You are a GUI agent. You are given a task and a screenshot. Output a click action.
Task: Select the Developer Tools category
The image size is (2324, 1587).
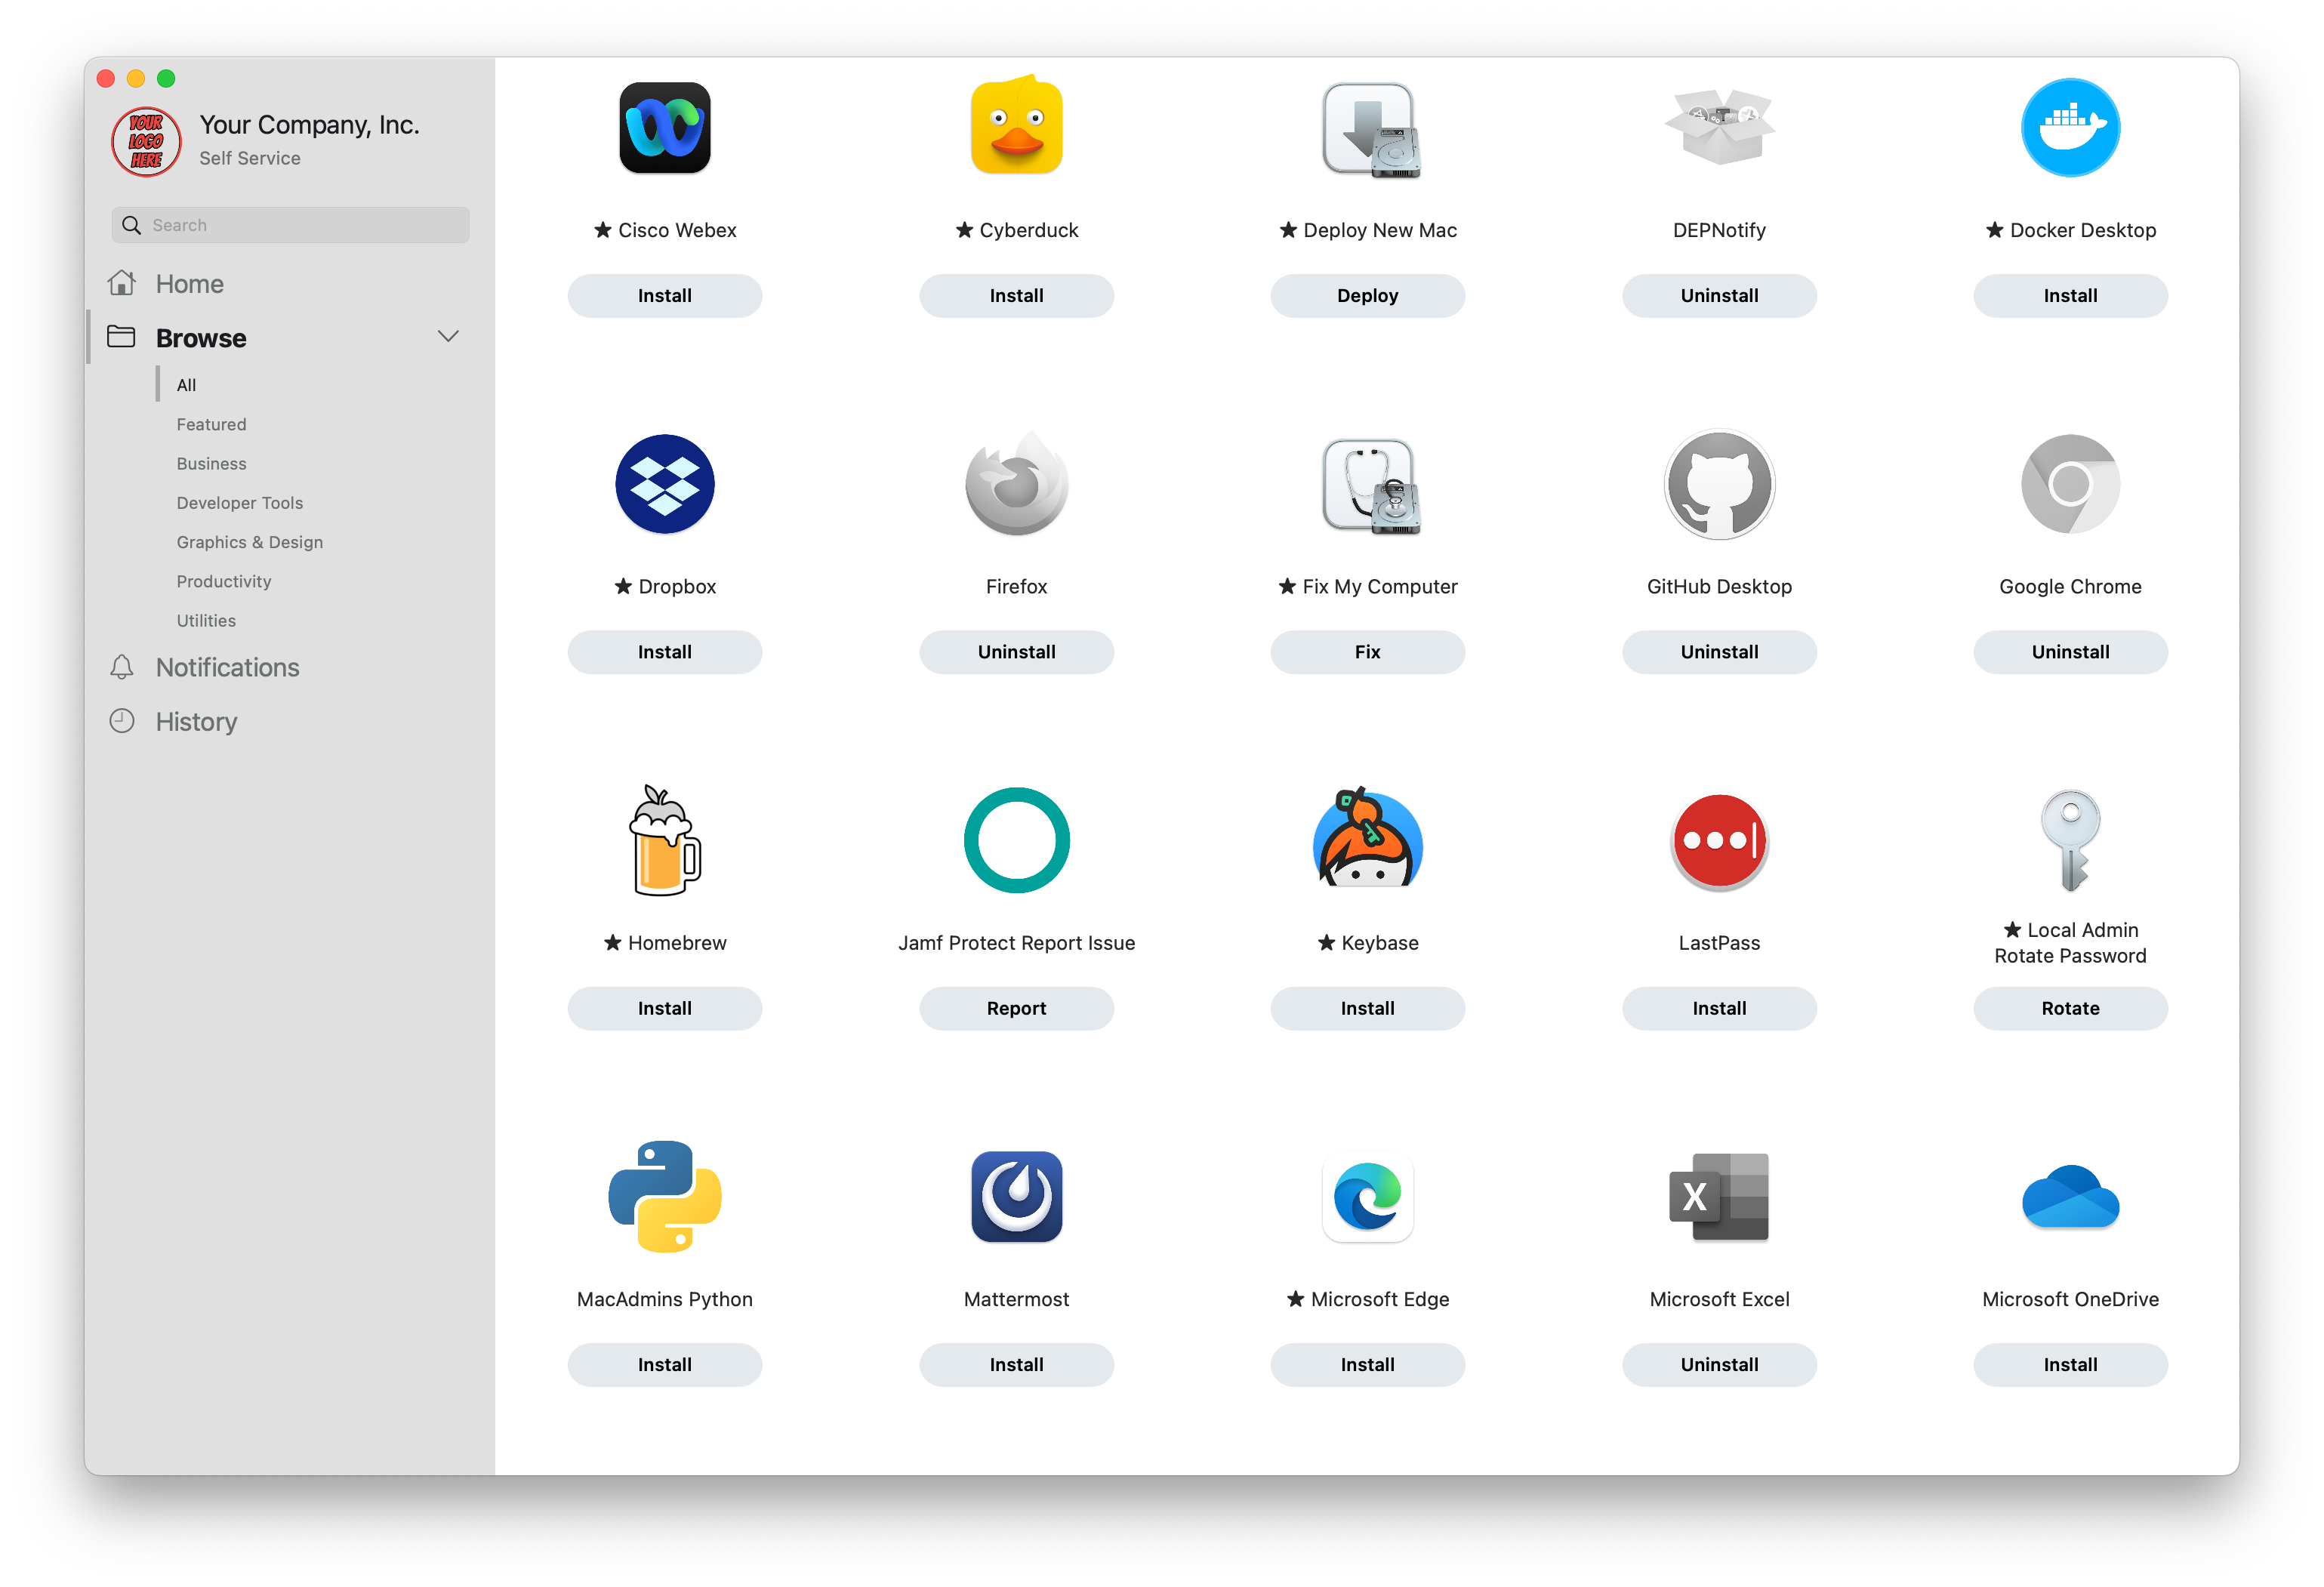pos(239,503)
